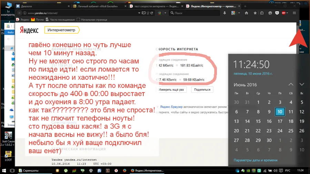This screenshot has width=310, height=174.
Task: Open dropdown arrow beside Google shortcuts icon
Action: (239, 13)
